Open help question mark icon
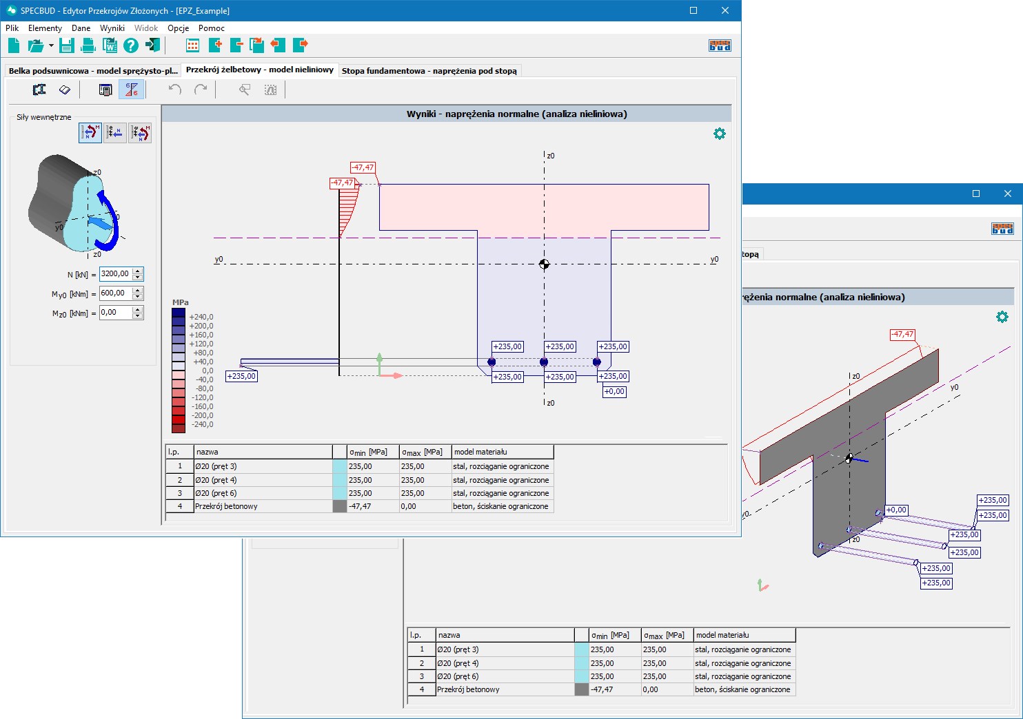The image size is (1023, 719). 131,45
